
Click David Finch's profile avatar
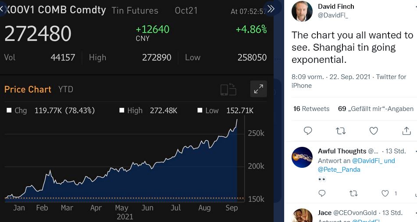click(302, 11)
